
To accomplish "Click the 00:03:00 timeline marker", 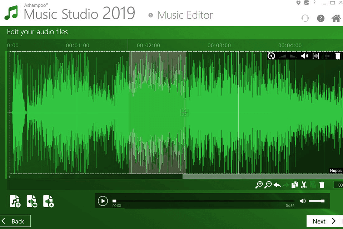I will click(219, 45).
